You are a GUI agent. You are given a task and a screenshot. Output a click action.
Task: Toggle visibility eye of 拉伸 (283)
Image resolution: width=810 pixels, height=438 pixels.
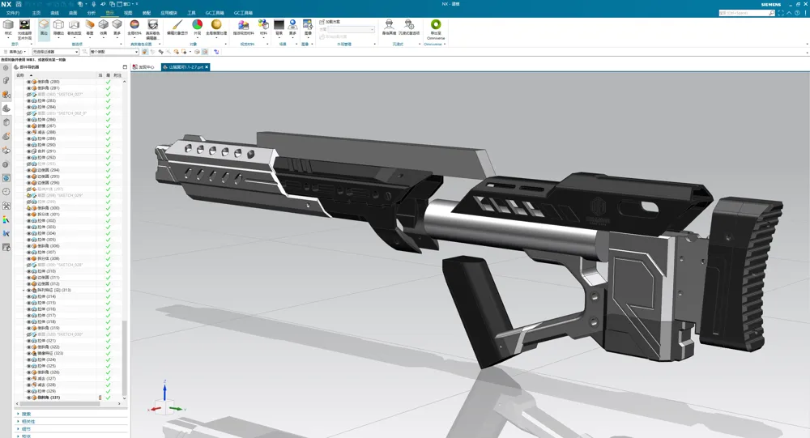[x=29, y=100]
